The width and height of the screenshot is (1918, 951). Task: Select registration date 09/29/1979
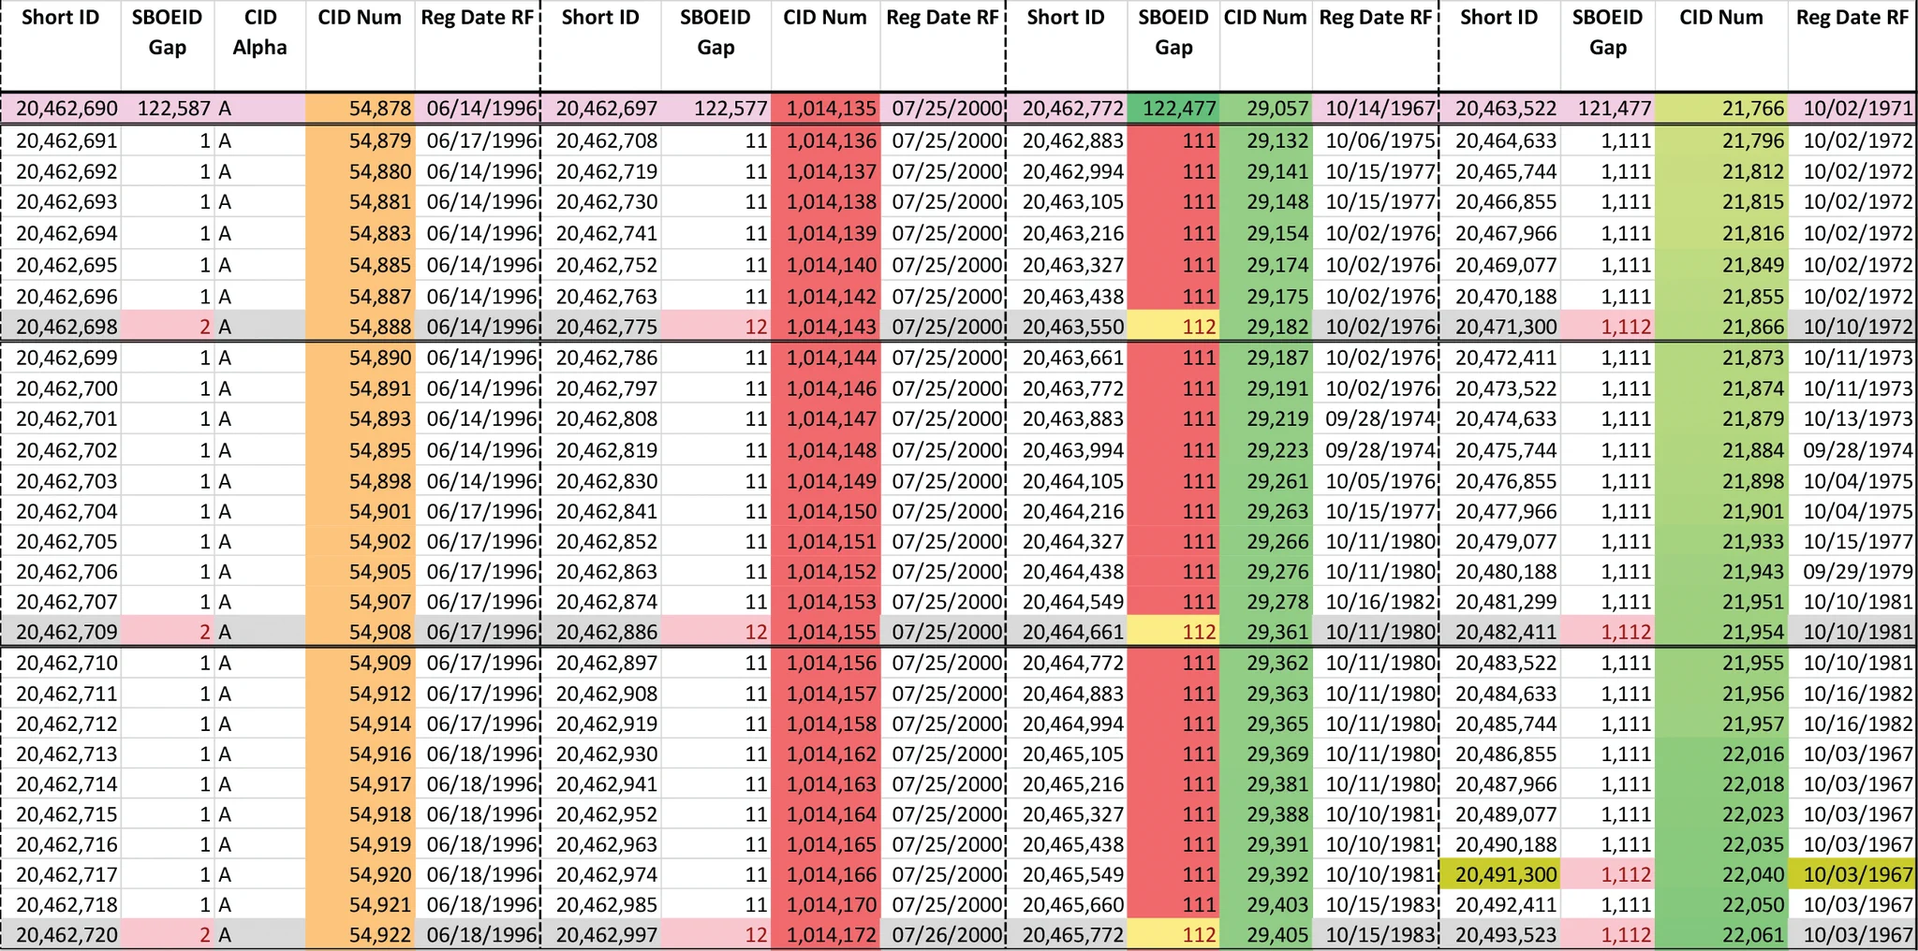(1852, 572)
